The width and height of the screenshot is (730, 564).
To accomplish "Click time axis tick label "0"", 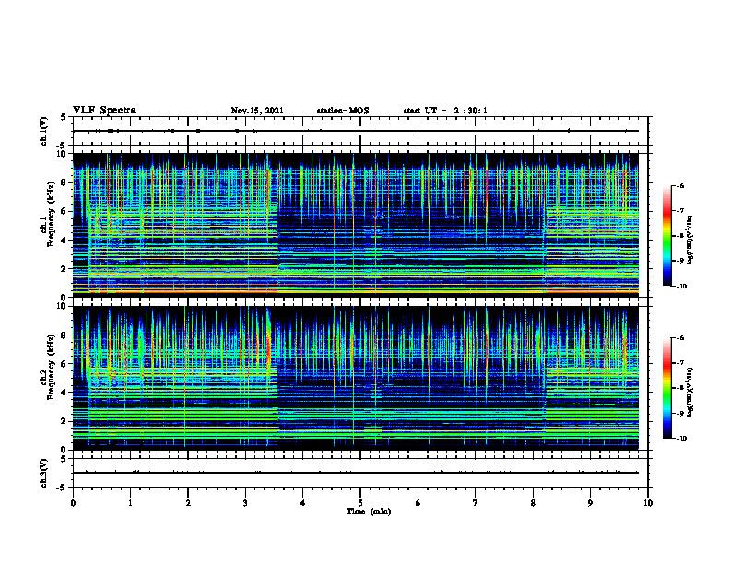I will (73, 503).
